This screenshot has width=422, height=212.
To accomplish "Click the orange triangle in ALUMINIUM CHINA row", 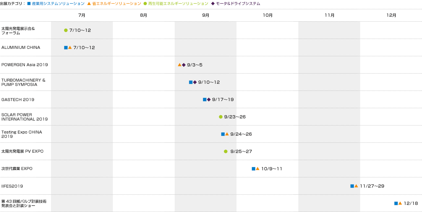I will click(70, 47).
